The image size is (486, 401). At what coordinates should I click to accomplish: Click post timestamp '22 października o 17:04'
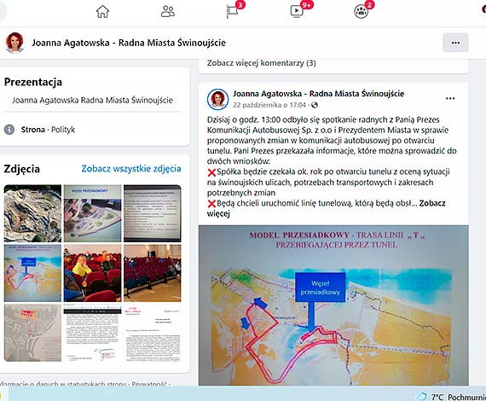tap(269, 105)
